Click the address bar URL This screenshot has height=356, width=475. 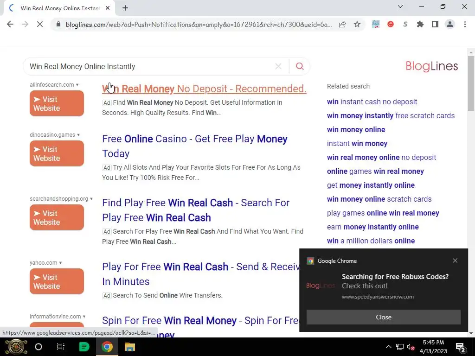point(199,25)
